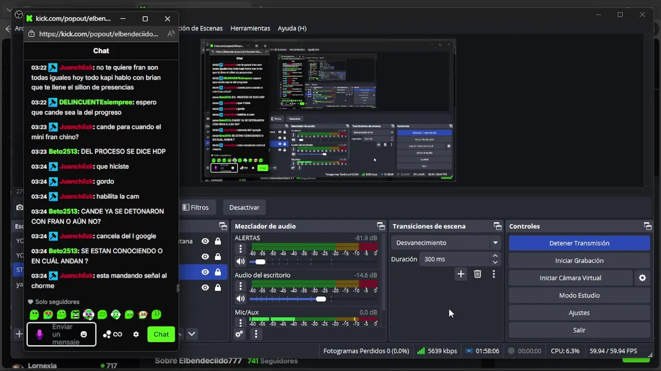Start the virtual camera with Iniciar Cámara Virtual
Image resolution: width=661 pixels, height=371 pixels.
click(x=571, y=278)
